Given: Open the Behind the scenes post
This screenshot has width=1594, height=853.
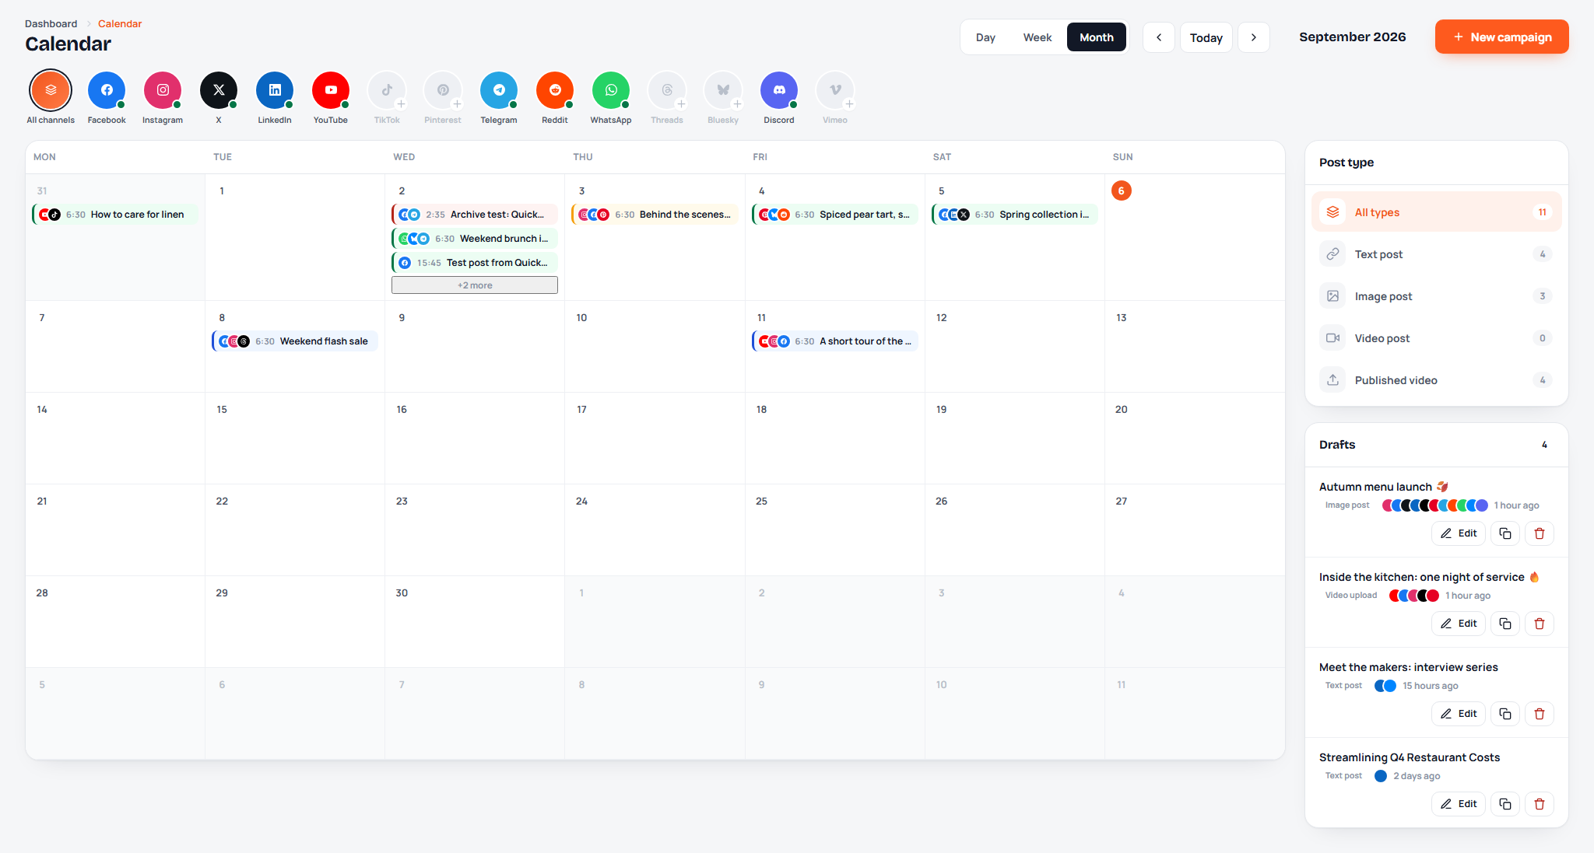Looking at the screenshot, I should point(655,215).
